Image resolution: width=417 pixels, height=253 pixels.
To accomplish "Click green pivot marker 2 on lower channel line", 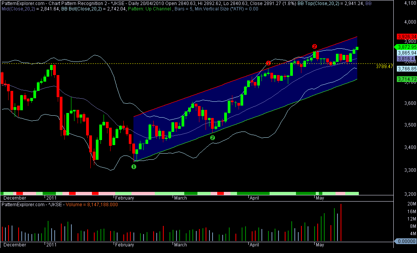I will (x=213, y=138).
